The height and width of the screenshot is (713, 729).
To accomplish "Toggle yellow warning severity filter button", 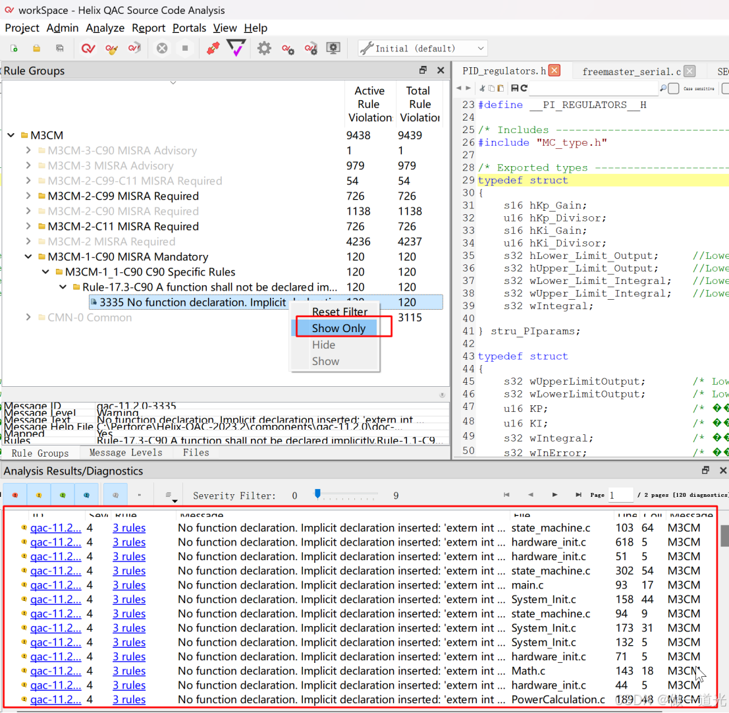I will pos(39,496).
